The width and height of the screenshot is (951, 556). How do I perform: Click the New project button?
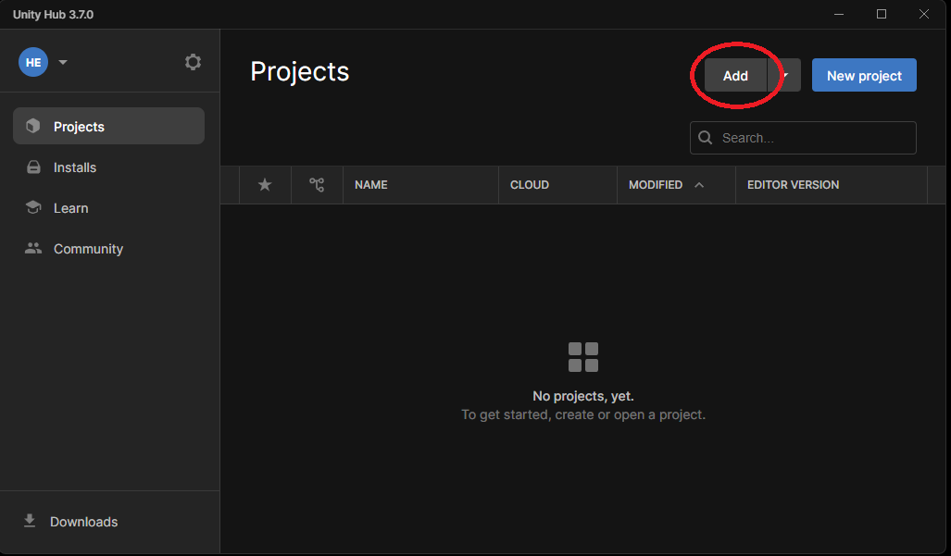tap(864, 75)
